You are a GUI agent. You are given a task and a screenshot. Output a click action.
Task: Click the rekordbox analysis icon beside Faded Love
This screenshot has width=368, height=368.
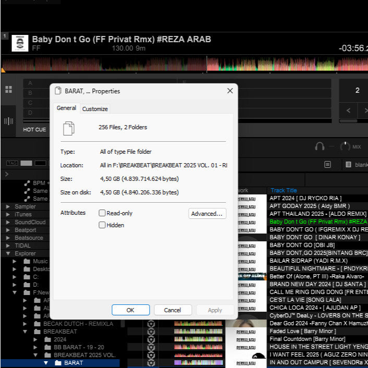(151, 332)
